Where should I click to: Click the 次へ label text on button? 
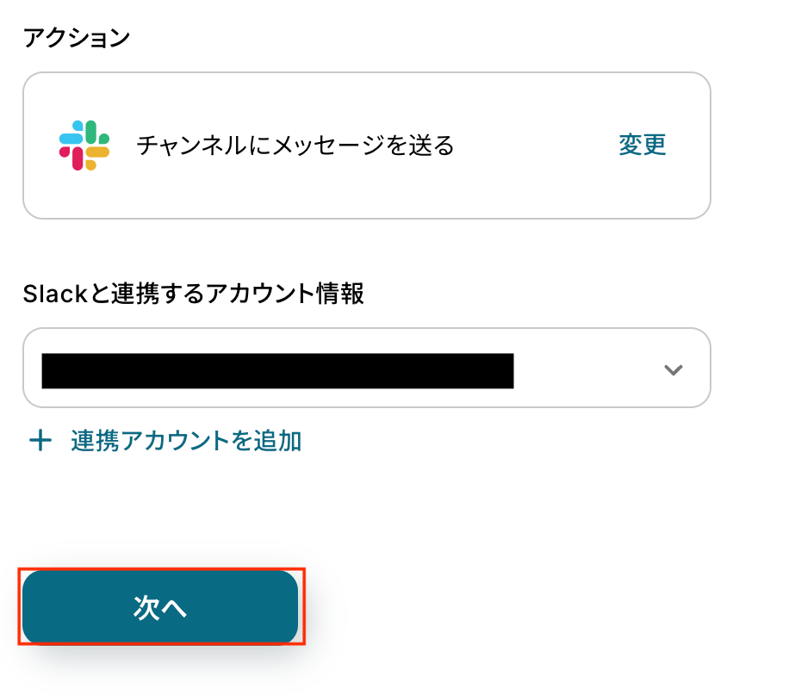(160, 609)
